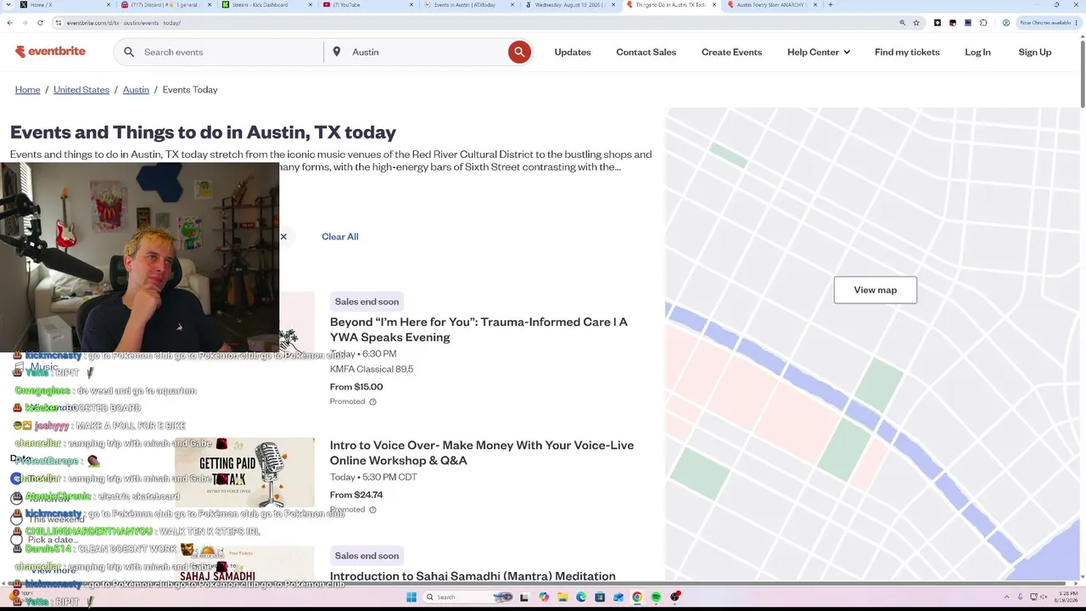1086x611 pixels.
Task: Open the Create Events link
Action: pos(731,52)
